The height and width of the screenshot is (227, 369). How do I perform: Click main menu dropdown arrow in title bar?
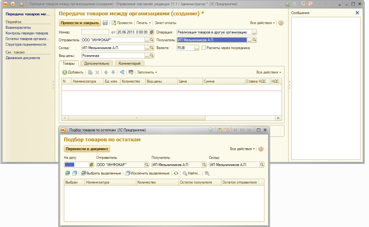[x=13, y=4]
